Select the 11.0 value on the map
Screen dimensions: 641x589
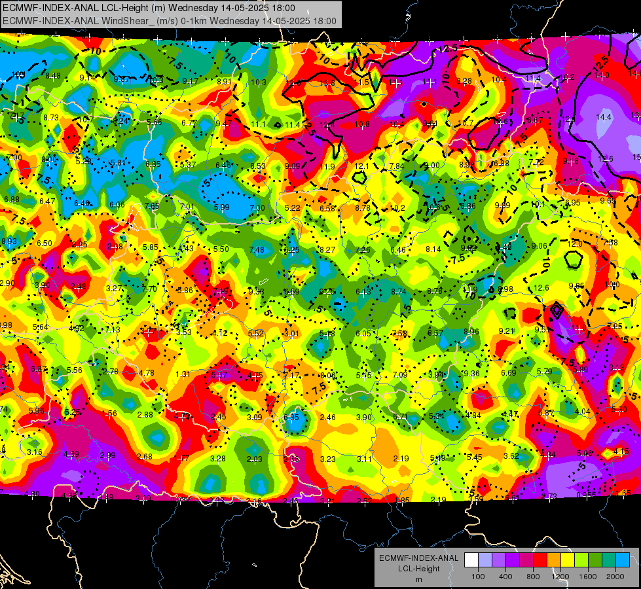point(578,328)
